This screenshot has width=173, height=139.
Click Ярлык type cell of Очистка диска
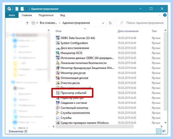tap(156, 83)
